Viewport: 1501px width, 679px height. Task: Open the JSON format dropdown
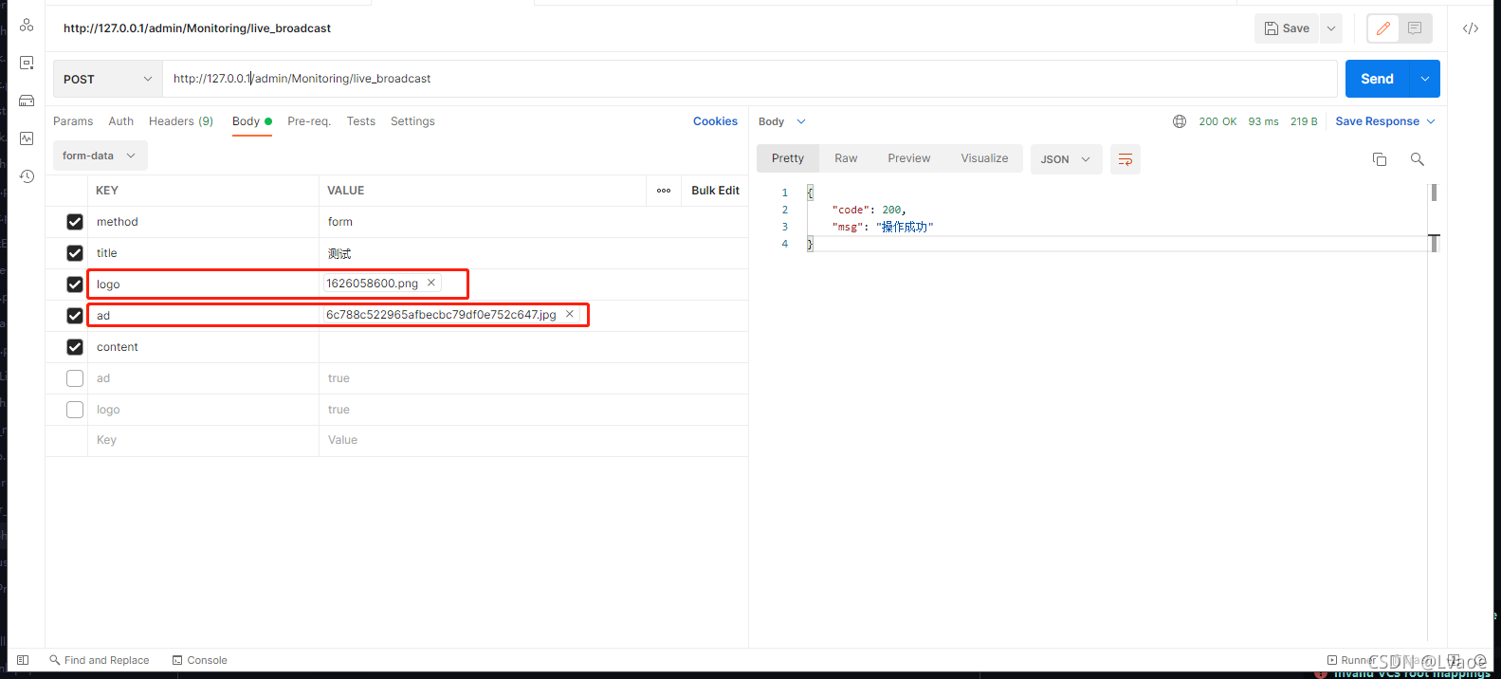tap(1066, 159)
